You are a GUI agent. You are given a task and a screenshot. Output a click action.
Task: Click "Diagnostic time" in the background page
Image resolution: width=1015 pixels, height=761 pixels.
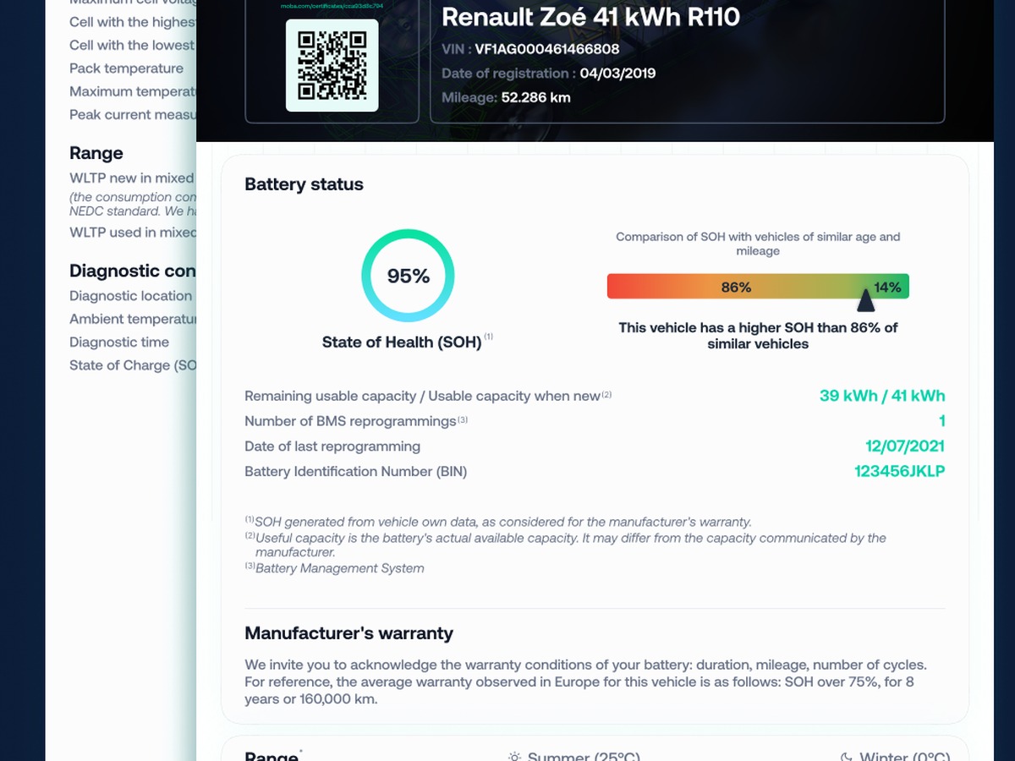[x=119, y=342]
